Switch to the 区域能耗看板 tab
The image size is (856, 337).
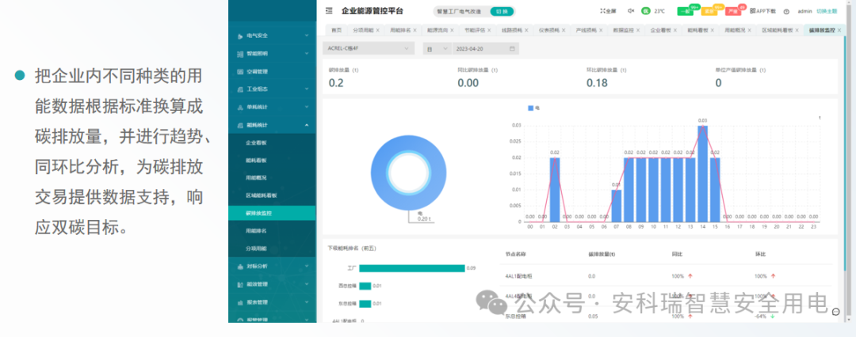780,31
